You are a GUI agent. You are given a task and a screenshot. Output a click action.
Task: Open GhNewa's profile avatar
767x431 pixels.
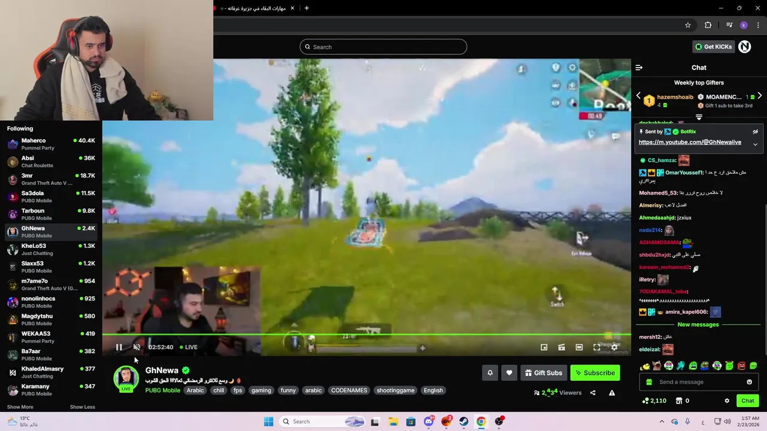click(x=126, y=378)
